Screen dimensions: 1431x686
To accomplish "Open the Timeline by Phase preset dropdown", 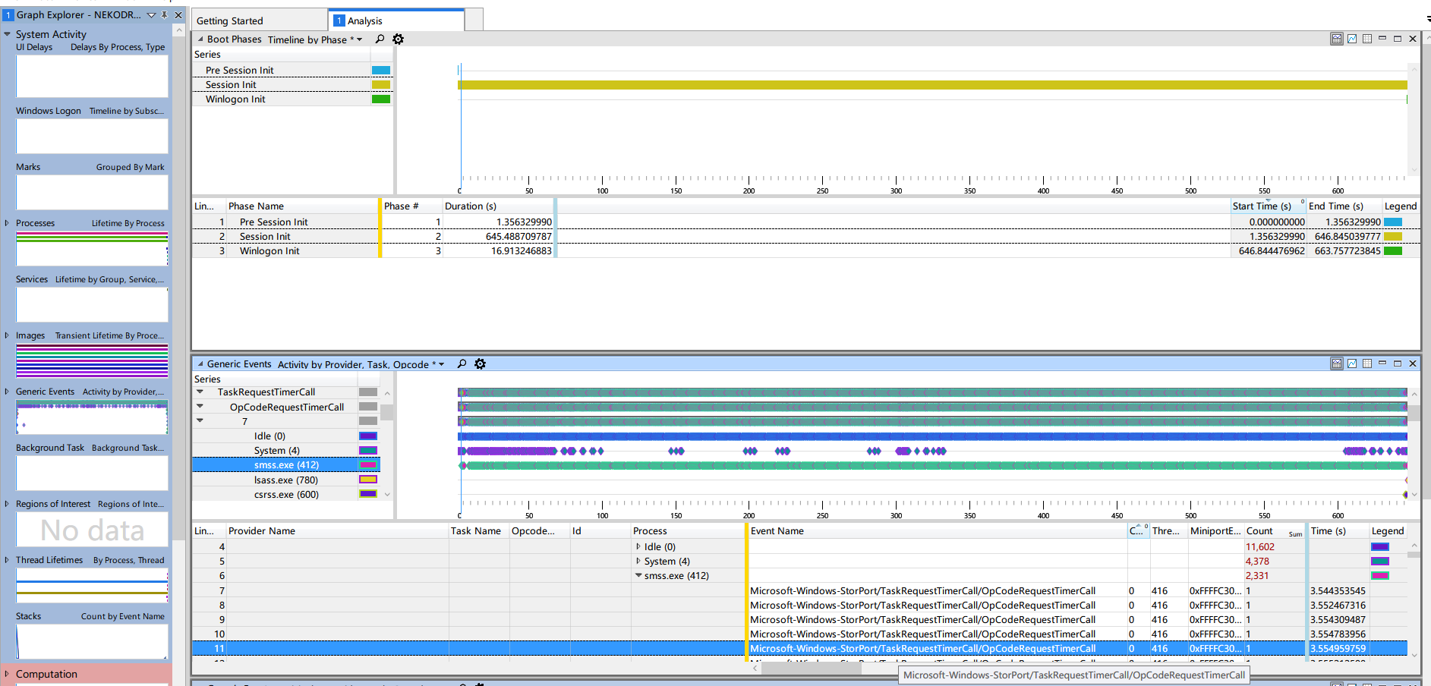I will pos(360,39).
